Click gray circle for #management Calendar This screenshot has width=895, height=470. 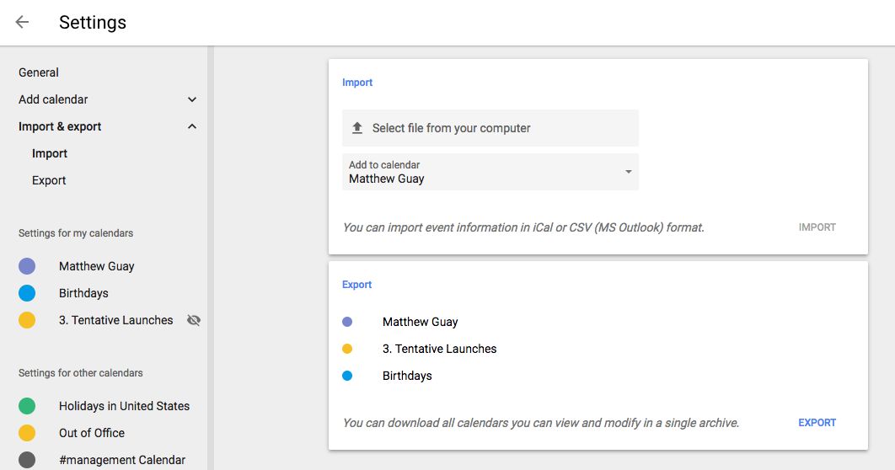click(27, 460)
